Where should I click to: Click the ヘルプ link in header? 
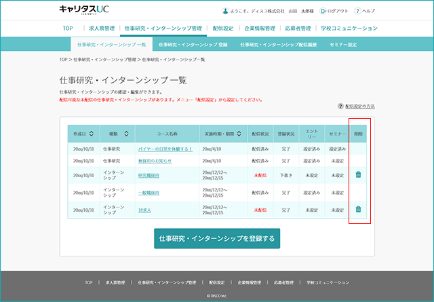coord(369,11)
